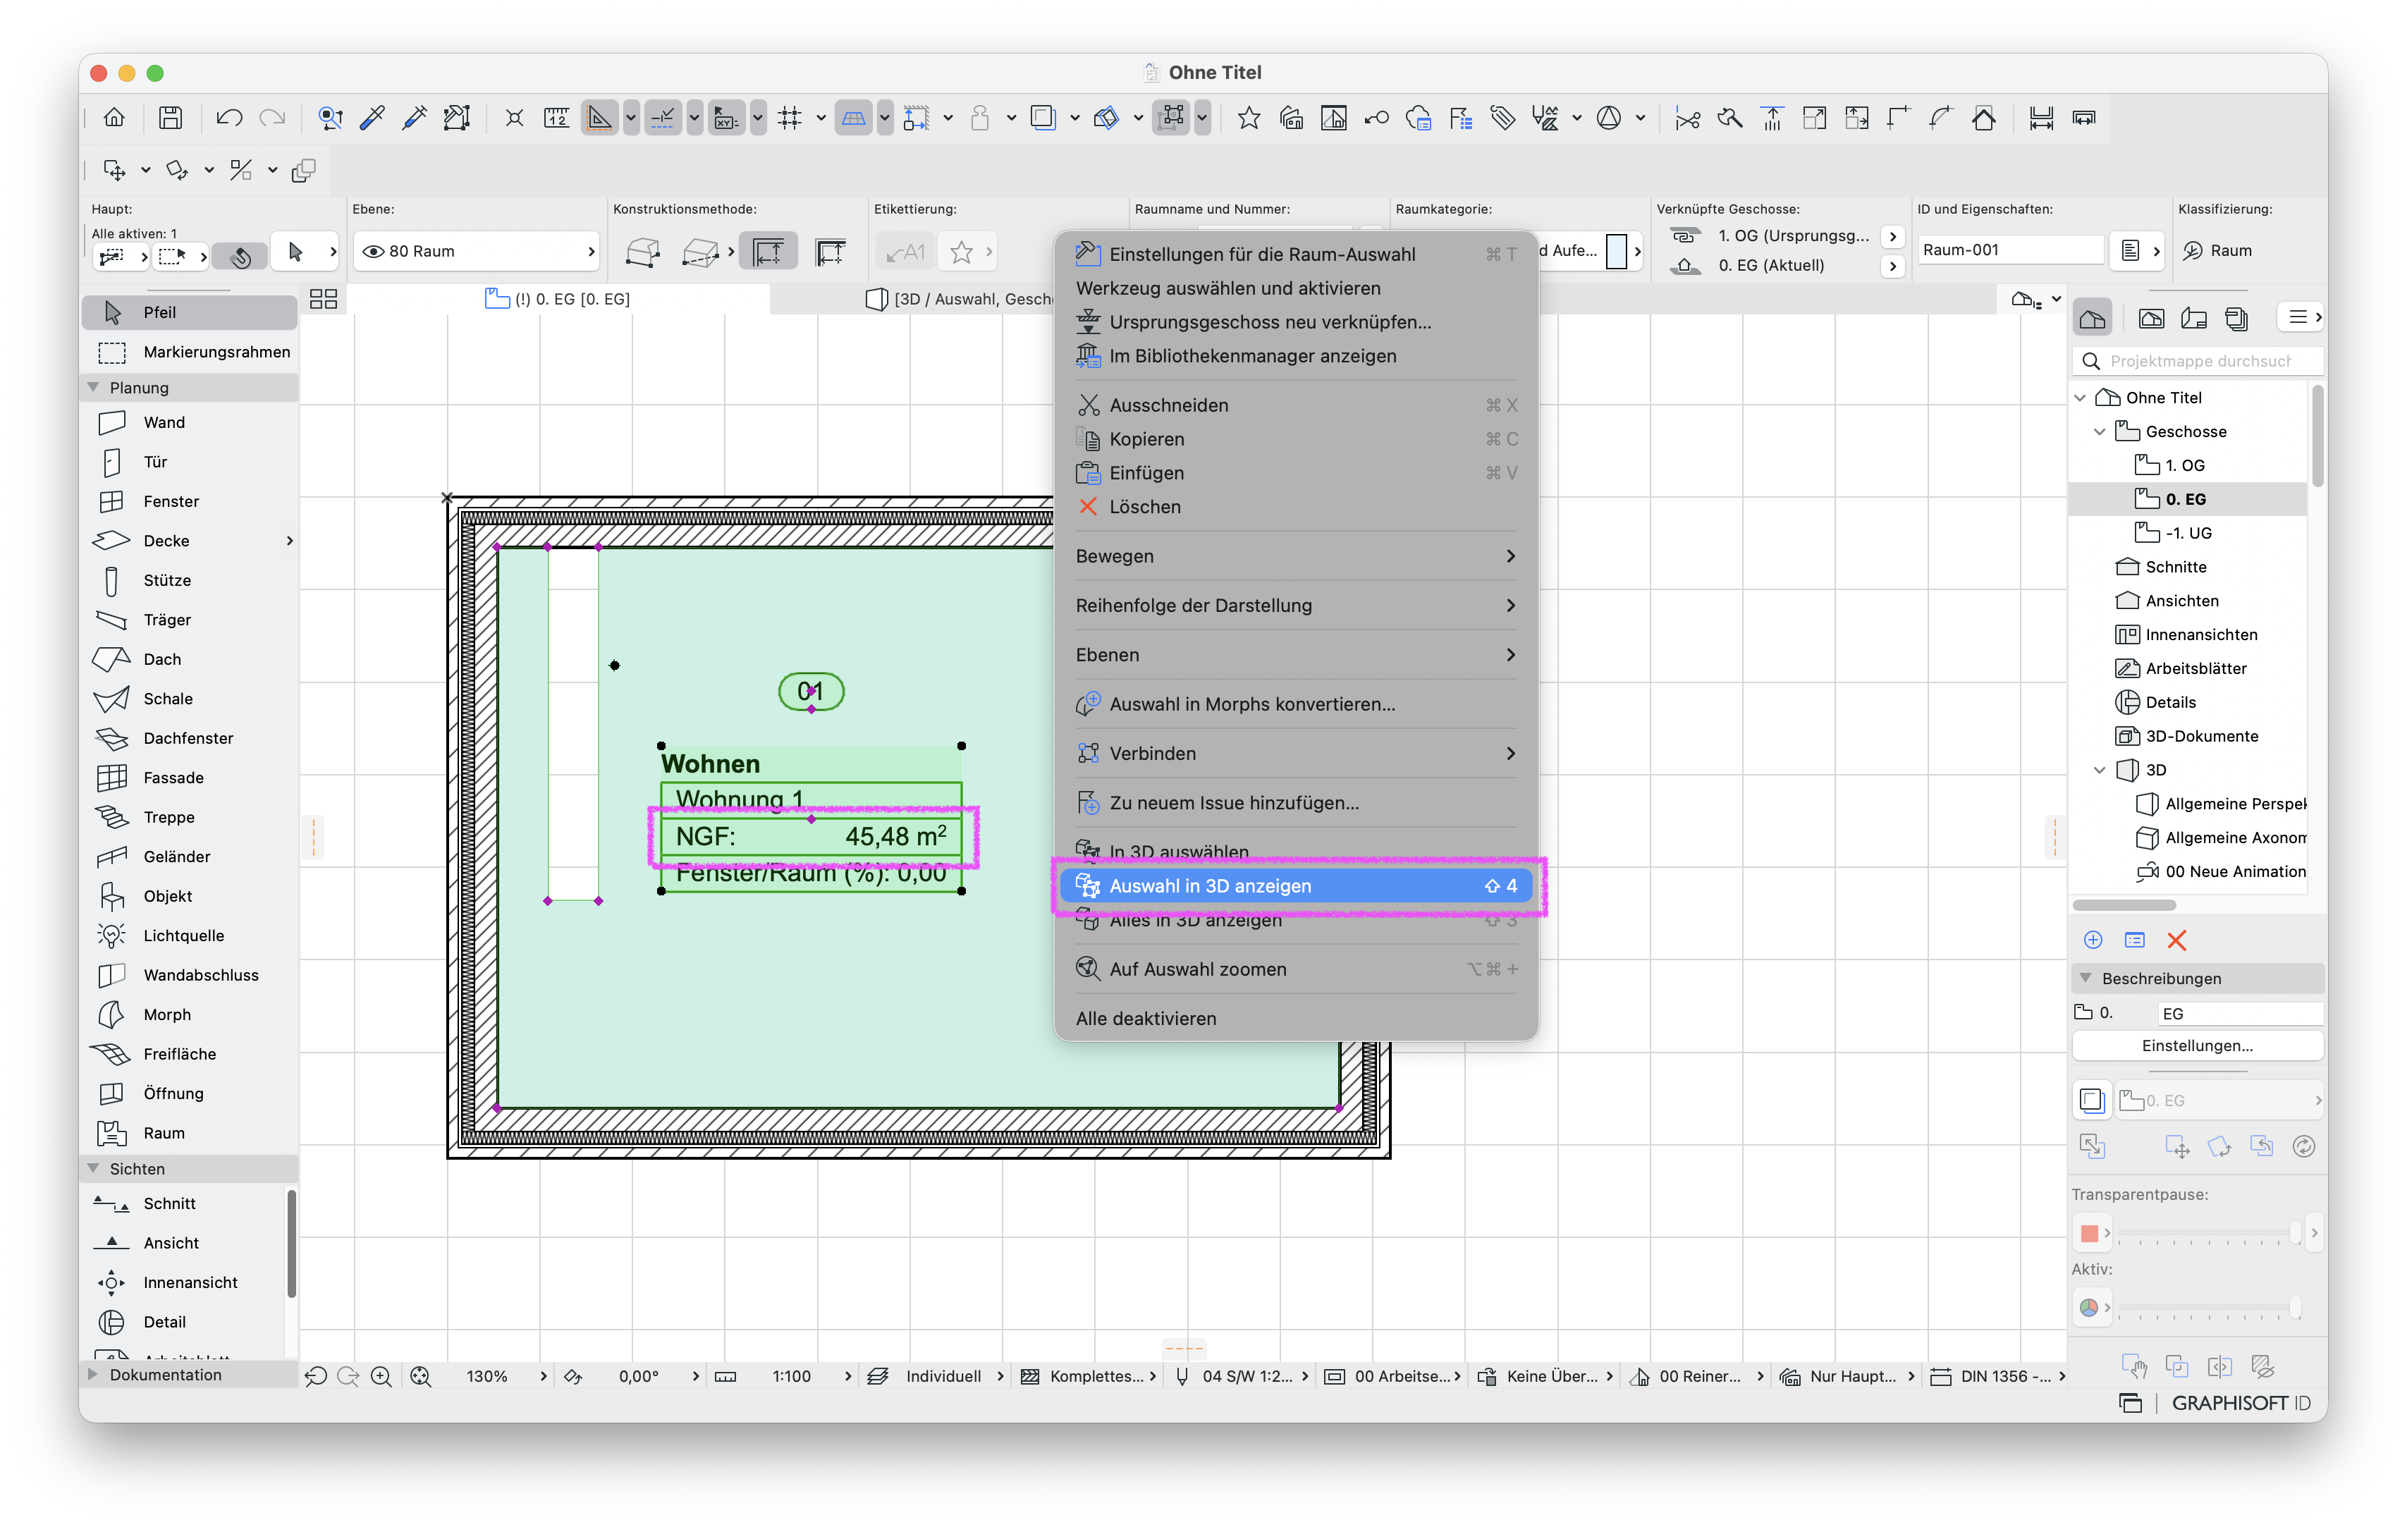2407x1527 pixels.
Task: Open the Bewegen submenu
Action: click(1297, 557)
